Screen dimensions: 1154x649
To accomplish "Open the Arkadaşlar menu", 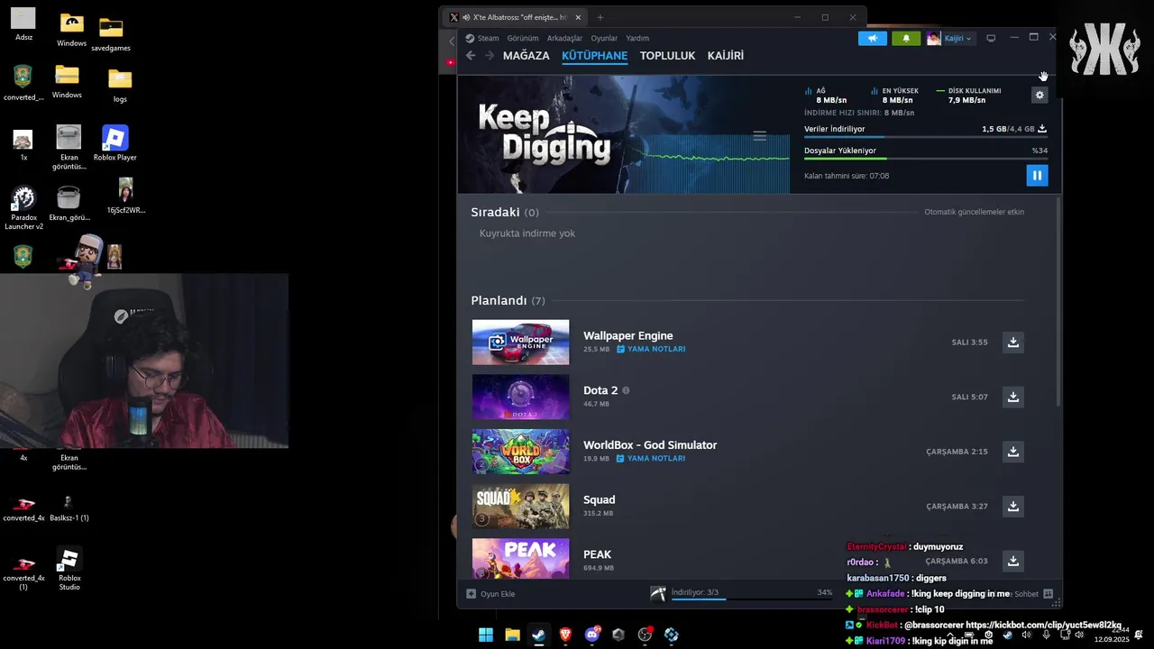I will (x=564, y=38).
